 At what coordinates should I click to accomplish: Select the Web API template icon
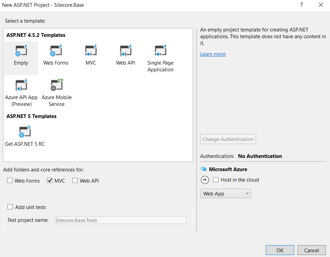coord(125,51)
